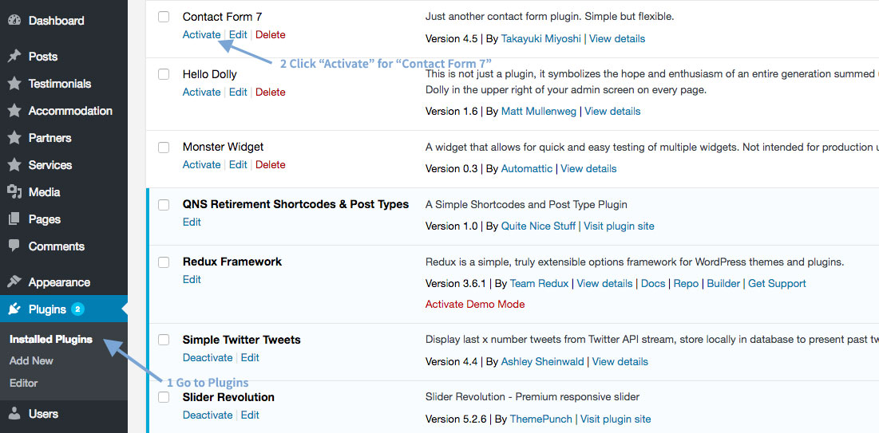Click the Posts pushpin icon

pyautogui.click(x=14, y=57)
